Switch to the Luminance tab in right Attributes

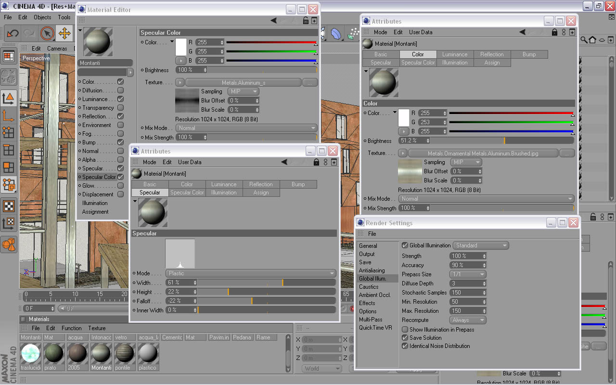pyautogui.click(x=455, y=54)
